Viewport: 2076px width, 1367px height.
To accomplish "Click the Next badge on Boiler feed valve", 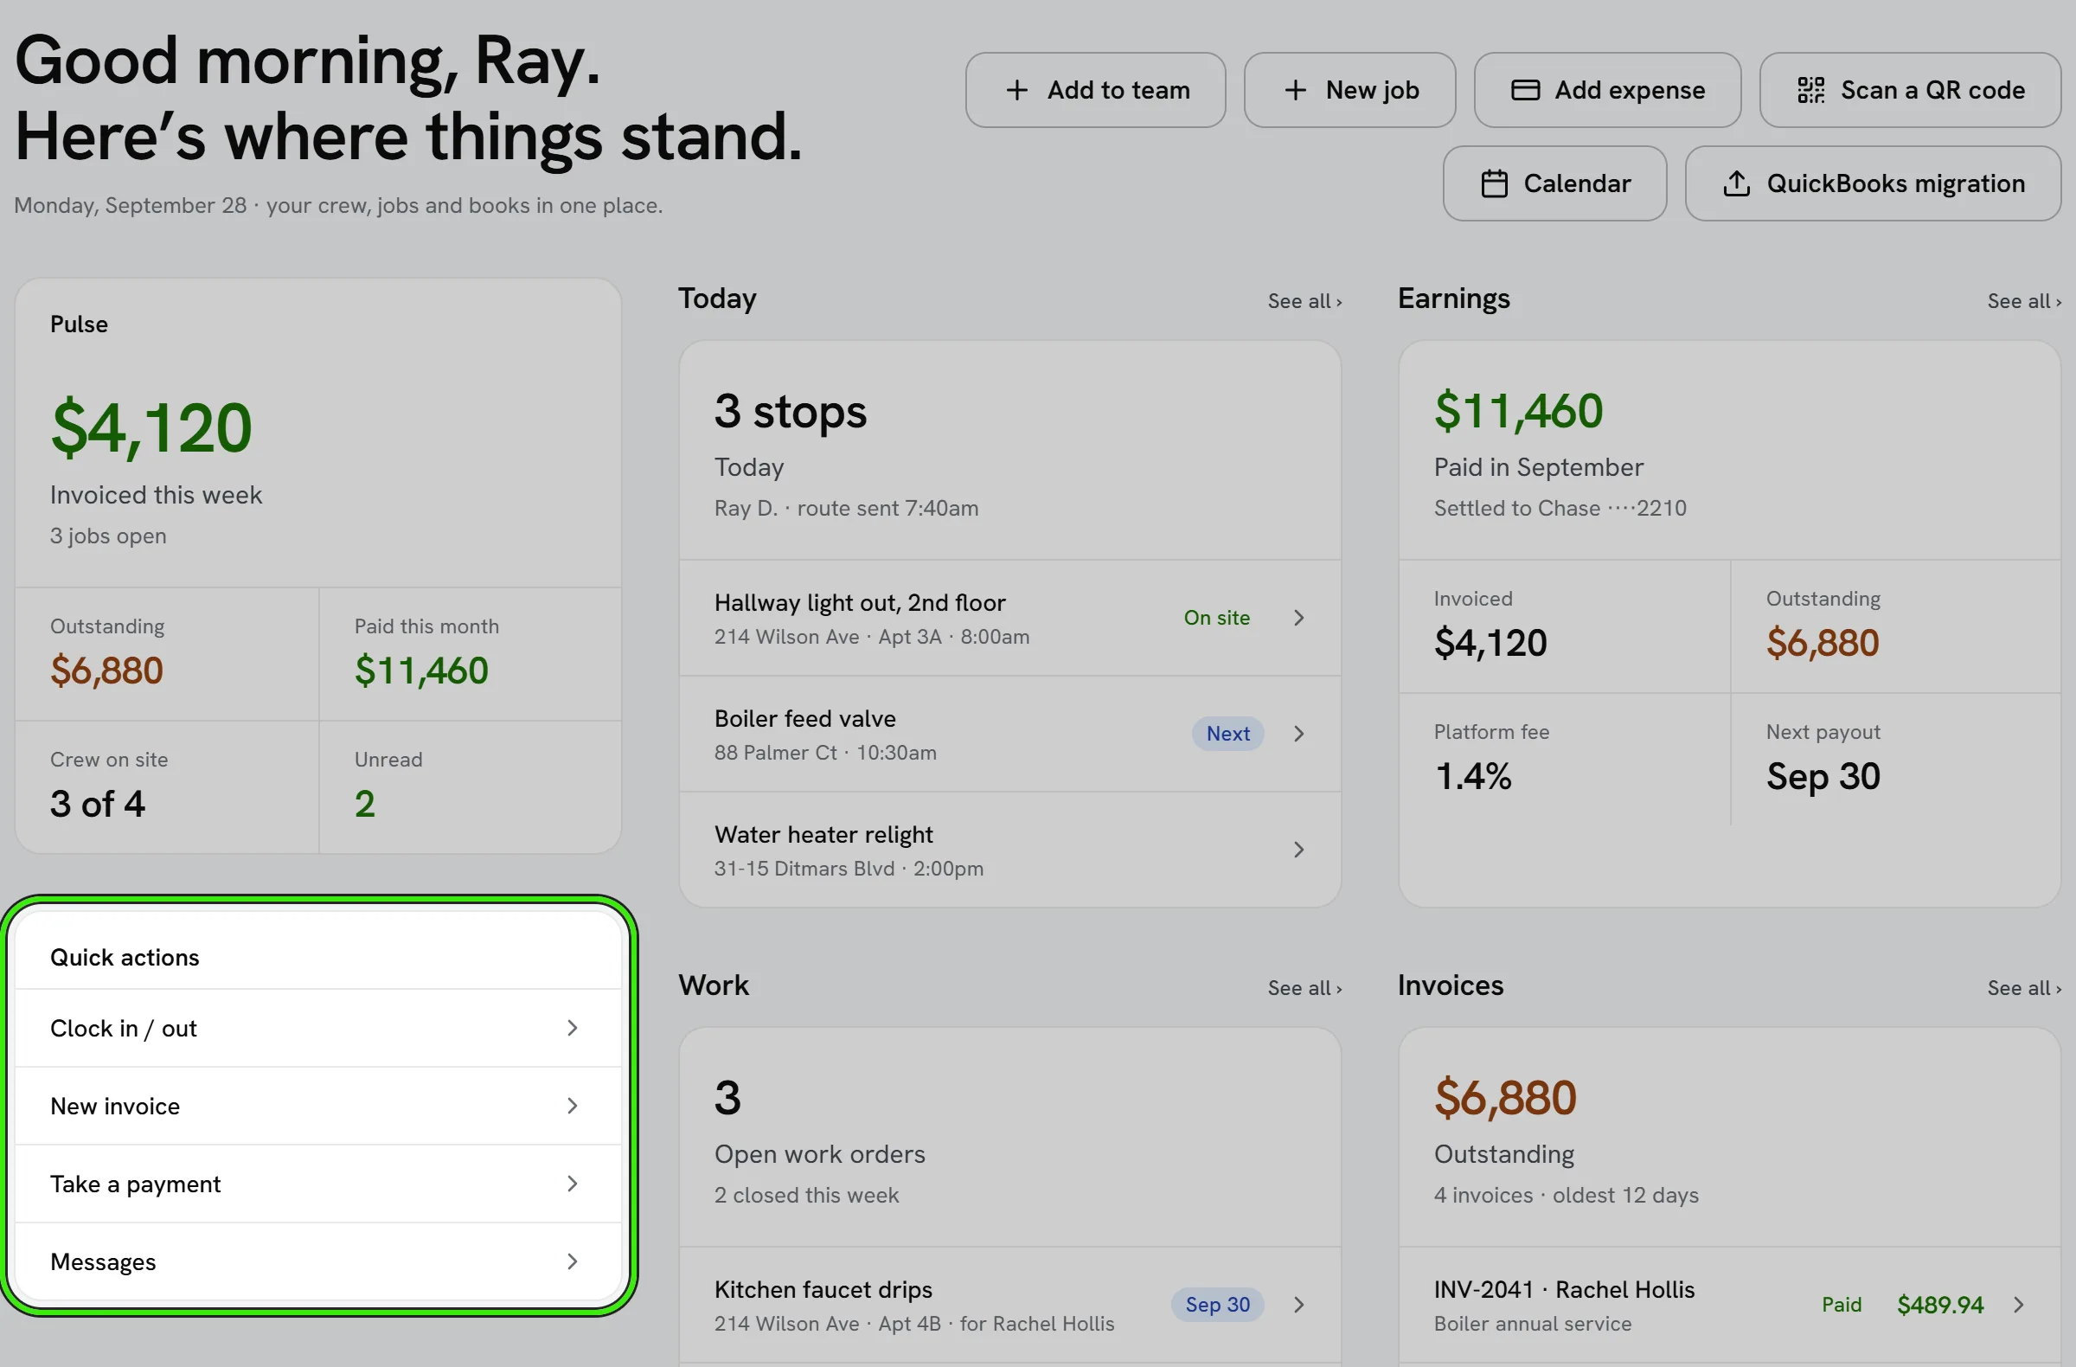I will click(1227, 734).
